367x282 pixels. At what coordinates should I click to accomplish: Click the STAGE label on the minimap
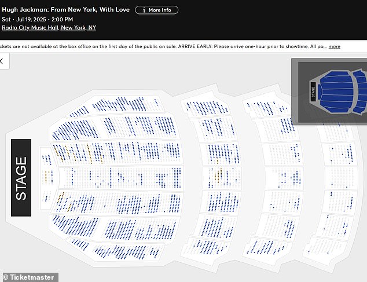(313, 92)
